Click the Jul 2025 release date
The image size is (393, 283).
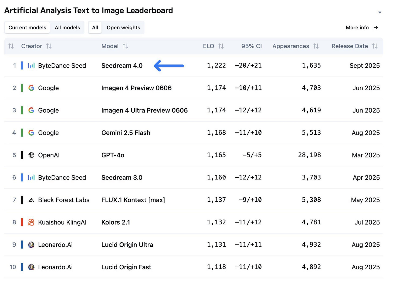click(367, 222)
